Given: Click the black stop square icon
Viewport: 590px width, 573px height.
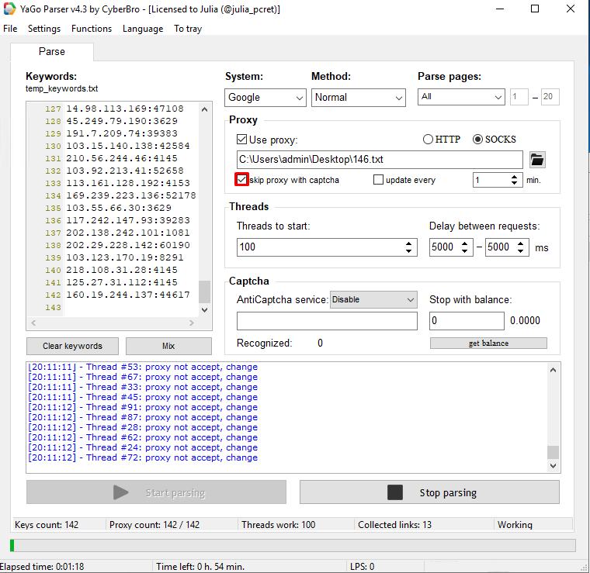Looking at the screenshot, I should coord(395,492).
